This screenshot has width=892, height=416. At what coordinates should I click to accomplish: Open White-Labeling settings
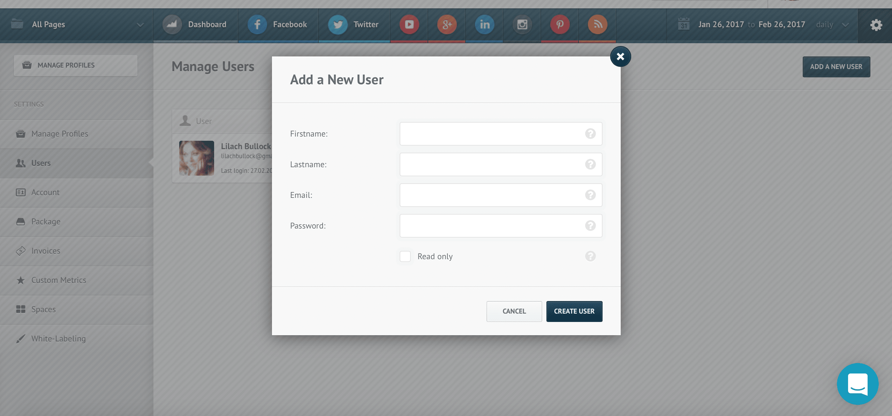76,339
